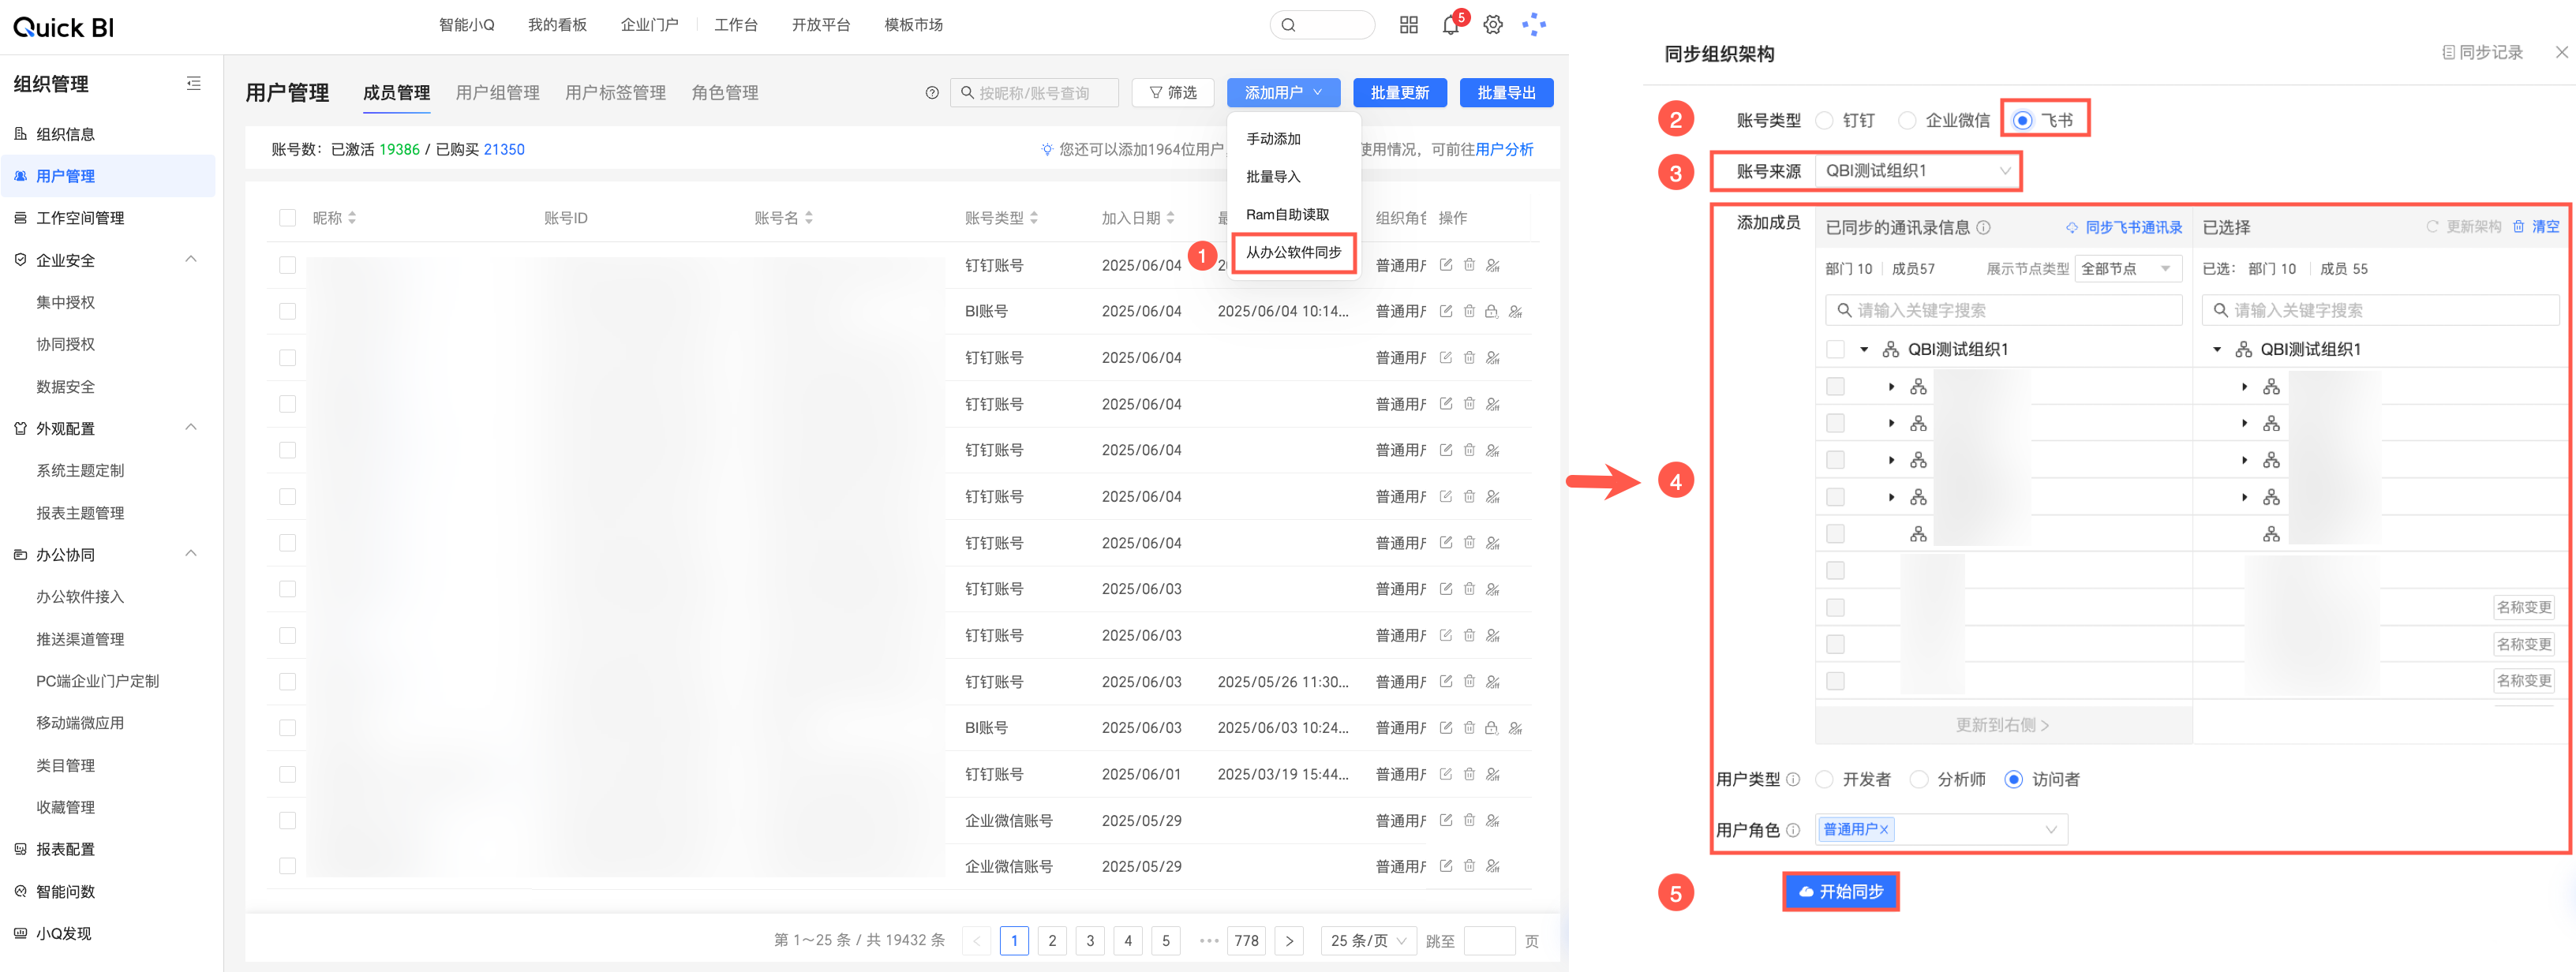Switch to the 用户组管理 tab
2576x972 pixels.
pos(497,93)
